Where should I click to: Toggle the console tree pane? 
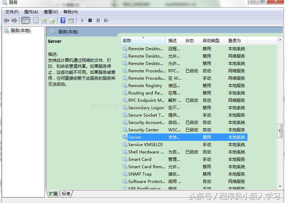click(25, 20)
